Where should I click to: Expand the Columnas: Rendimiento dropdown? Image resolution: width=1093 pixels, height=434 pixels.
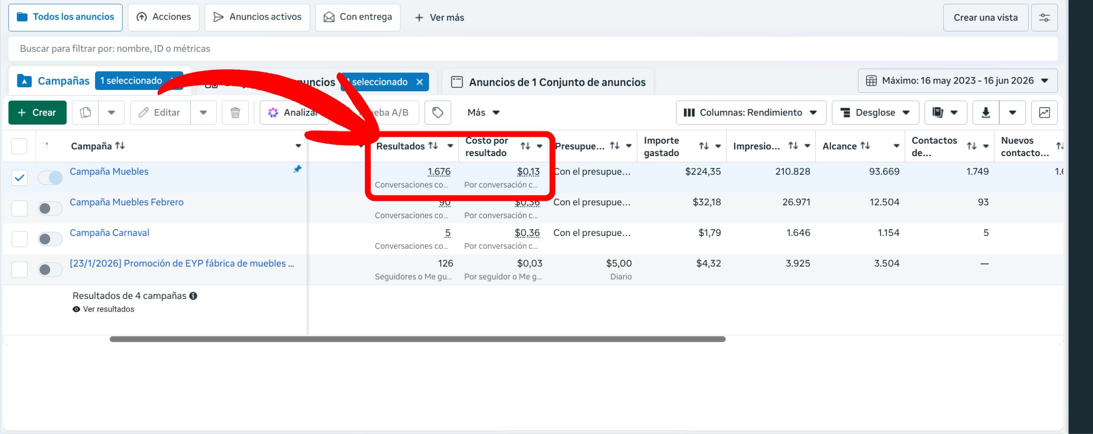751,112
